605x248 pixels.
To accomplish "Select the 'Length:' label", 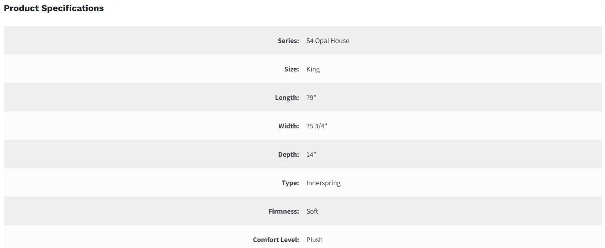I will pyautogui.click(x=287, y=98).
